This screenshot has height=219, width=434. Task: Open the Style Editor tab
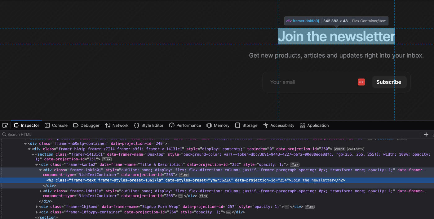148,125
